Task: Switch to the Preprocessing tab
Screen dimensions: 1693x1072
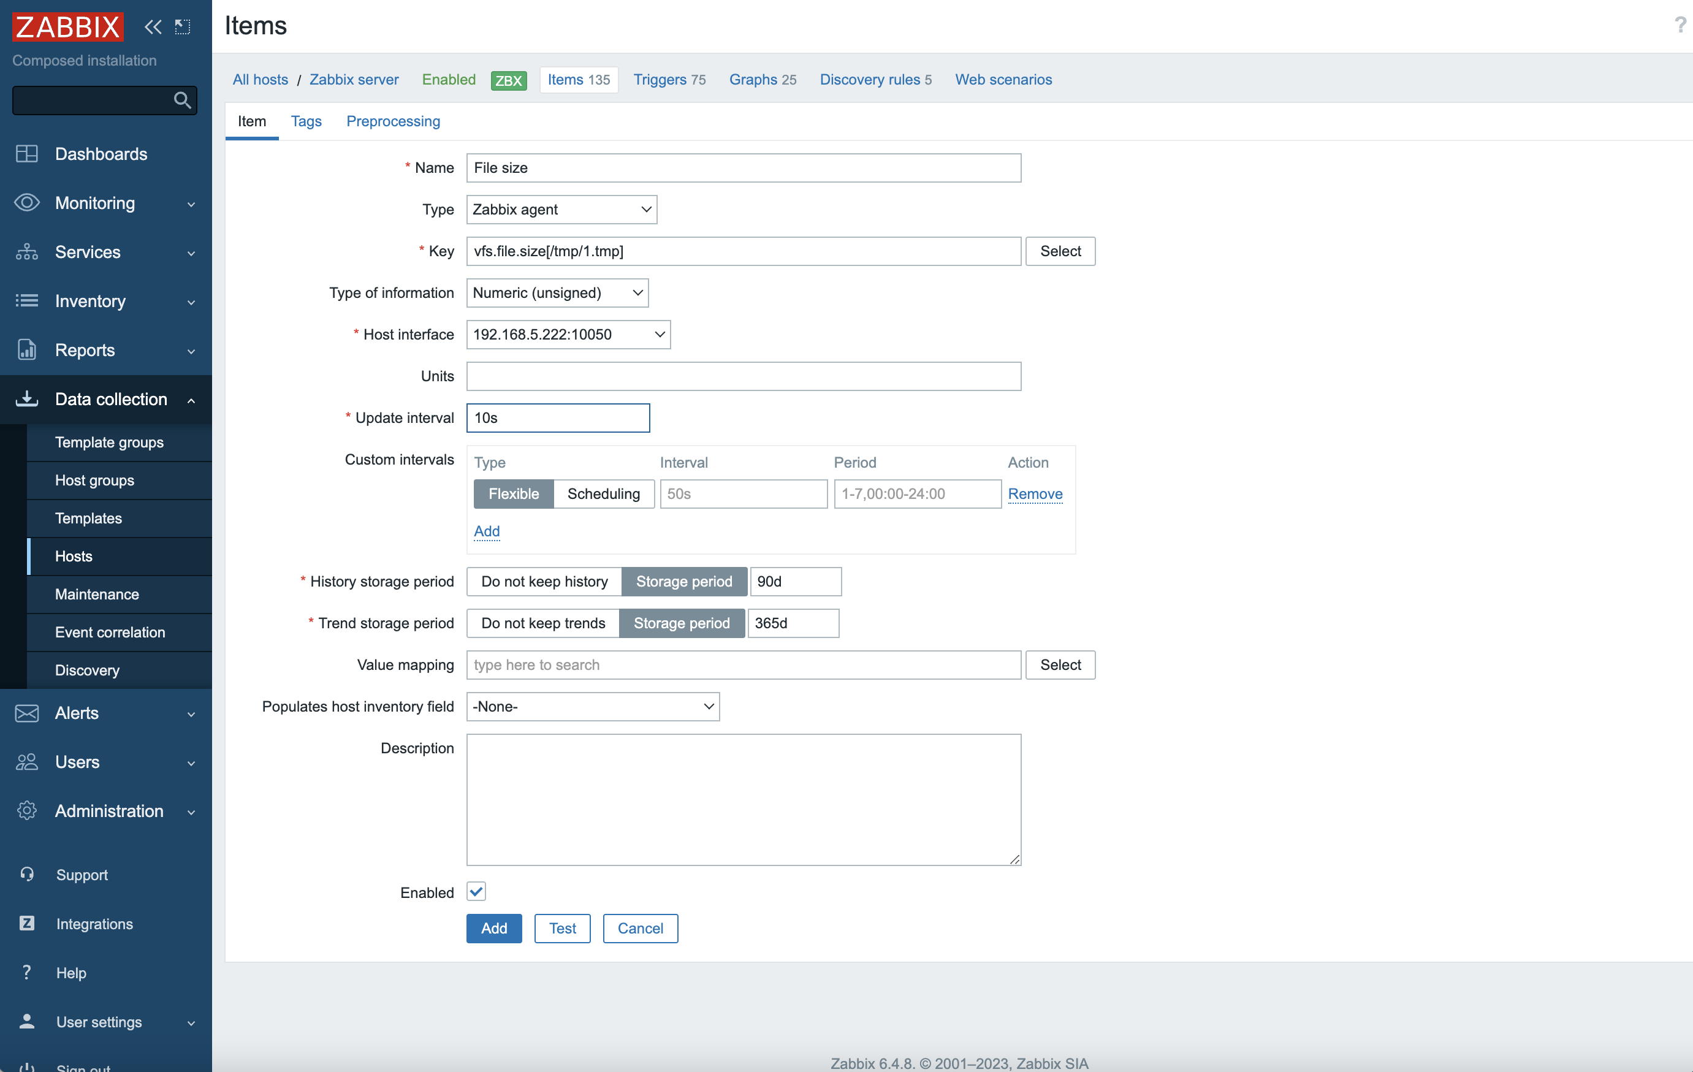Action: [x=393, y=121]
